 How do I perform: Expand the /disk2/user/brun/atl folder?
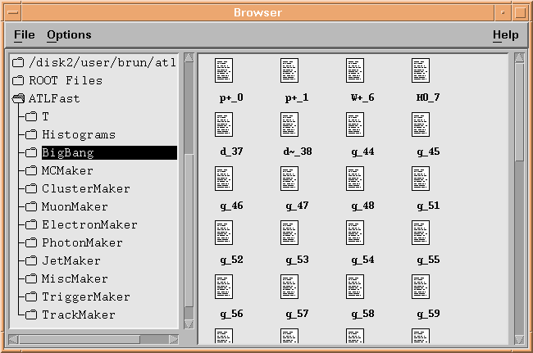[x=19, y=63]
